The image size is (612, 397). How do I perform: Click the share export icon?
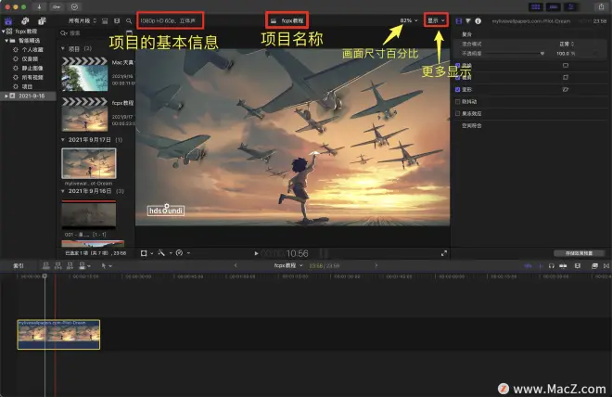(602, 7)
